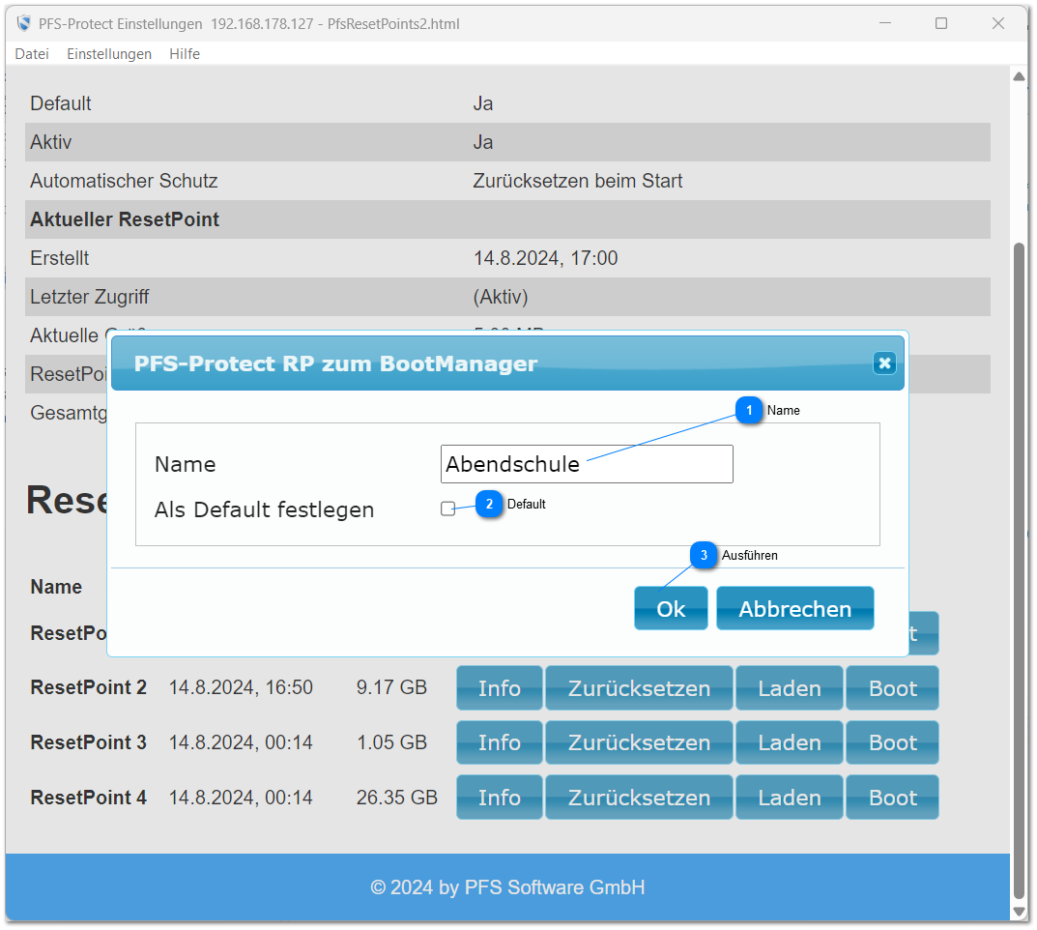This screenshot has width=1037, height=930.
Task: Click Boot for ResetPoint 4
Action: pos(892,798)
